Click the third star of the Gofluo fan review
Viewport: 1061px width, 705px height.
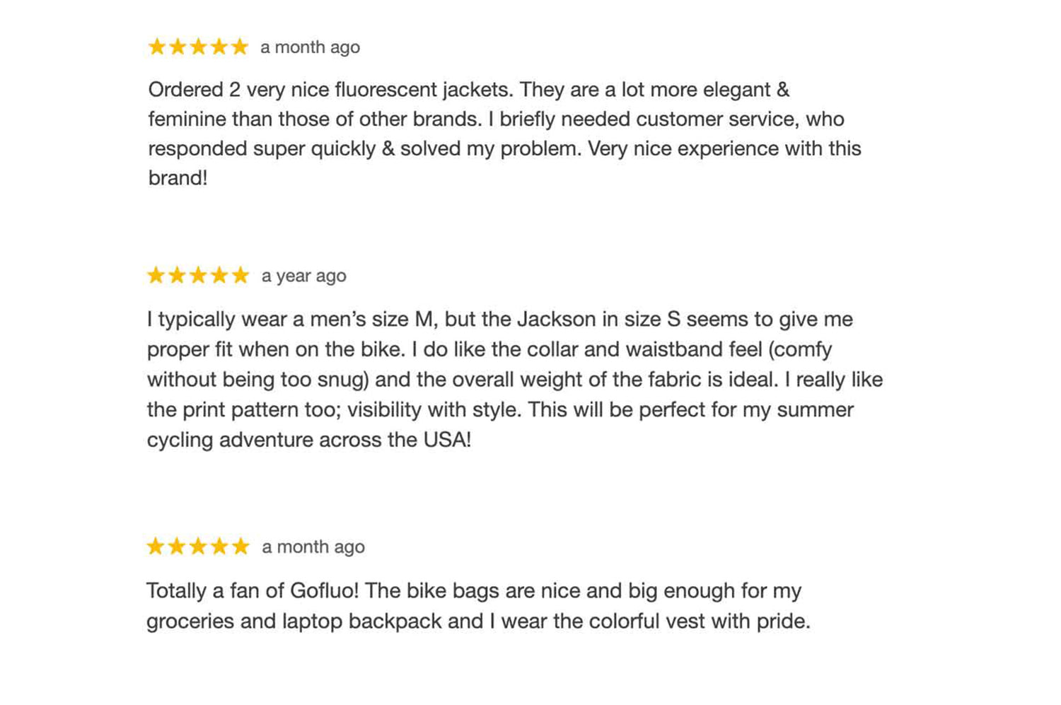[199, 547]
